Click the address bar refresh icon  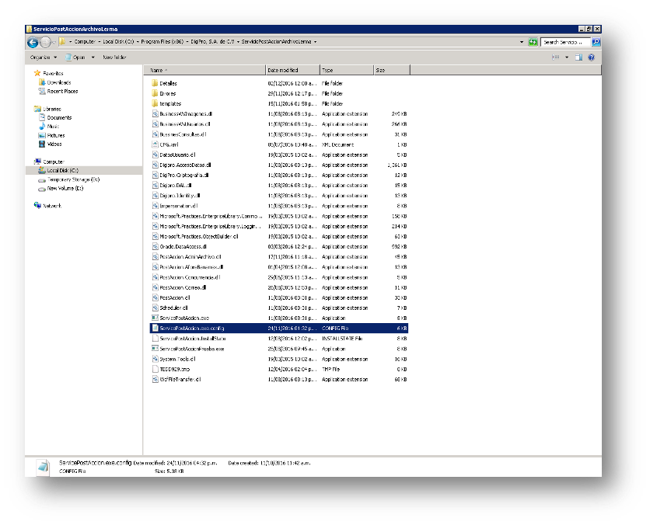533,42
